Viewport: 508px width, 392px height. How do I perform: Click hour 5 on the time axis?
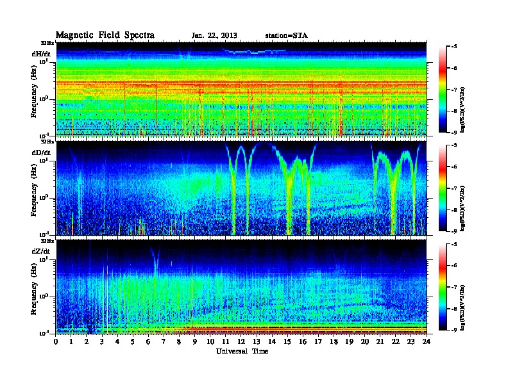click(x=133, y=341)
